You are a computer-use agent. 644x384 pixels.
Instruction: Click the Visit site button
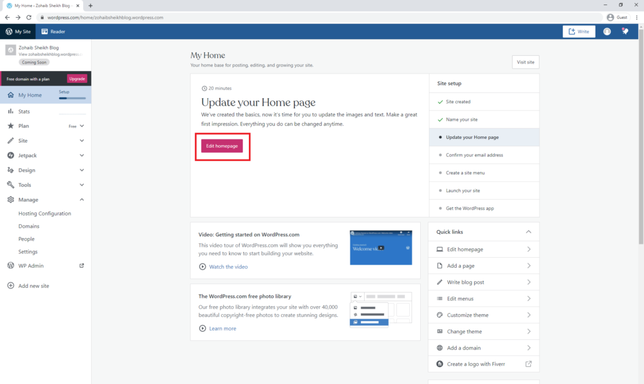(525, 62)
